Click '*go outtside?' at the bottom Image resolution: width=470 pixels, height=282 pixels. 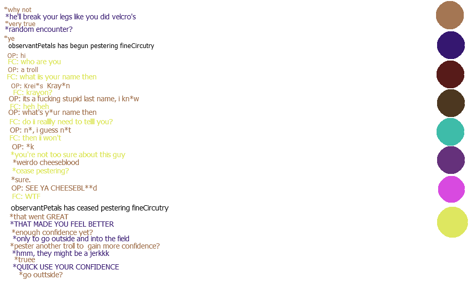tap(41, 275)
